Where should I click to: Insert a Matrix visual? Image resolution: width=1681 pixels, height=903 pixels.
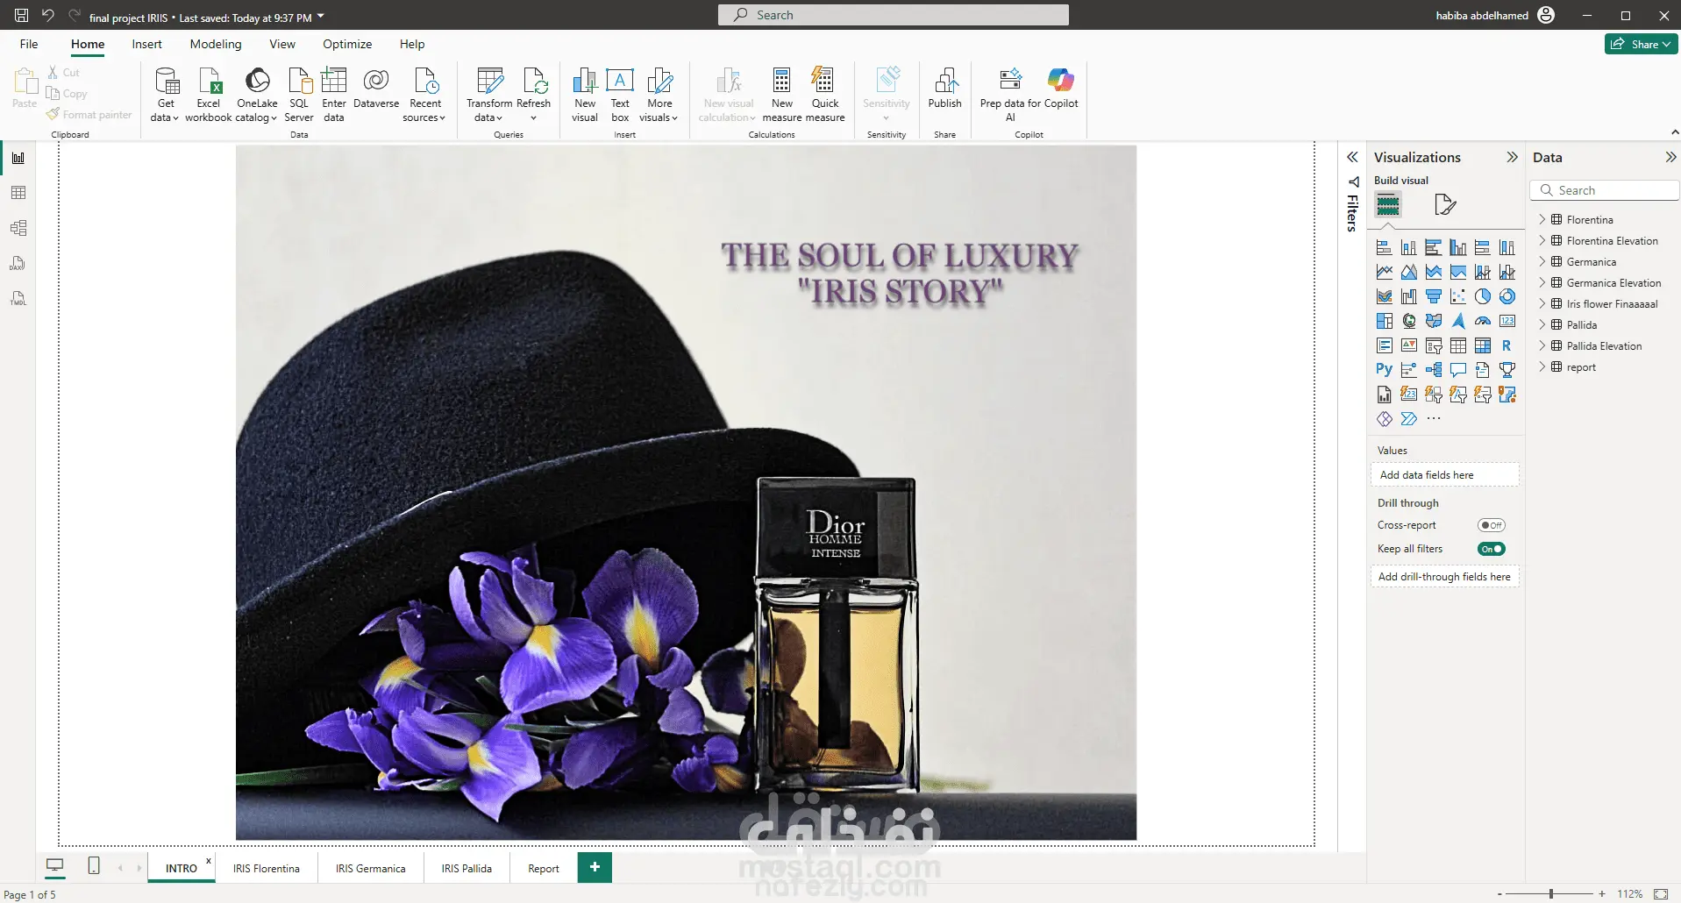click(1482, 345)
